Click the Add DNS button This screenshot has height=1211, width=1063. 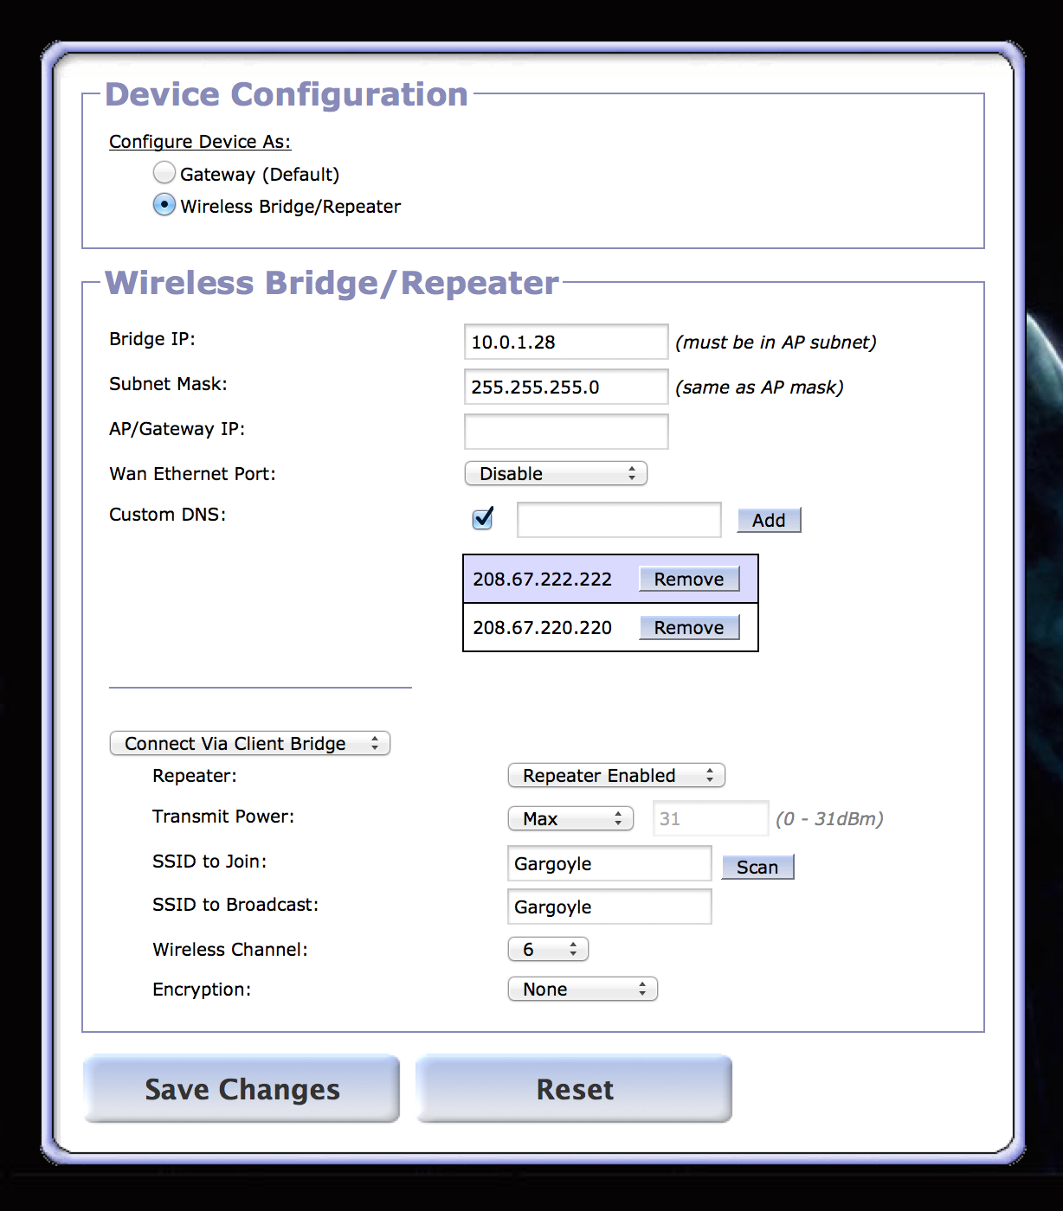(x=769, y=520)
